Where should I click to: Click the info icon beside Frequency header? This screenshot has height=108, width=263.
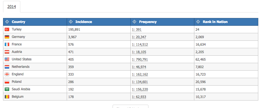coord(134,22)
